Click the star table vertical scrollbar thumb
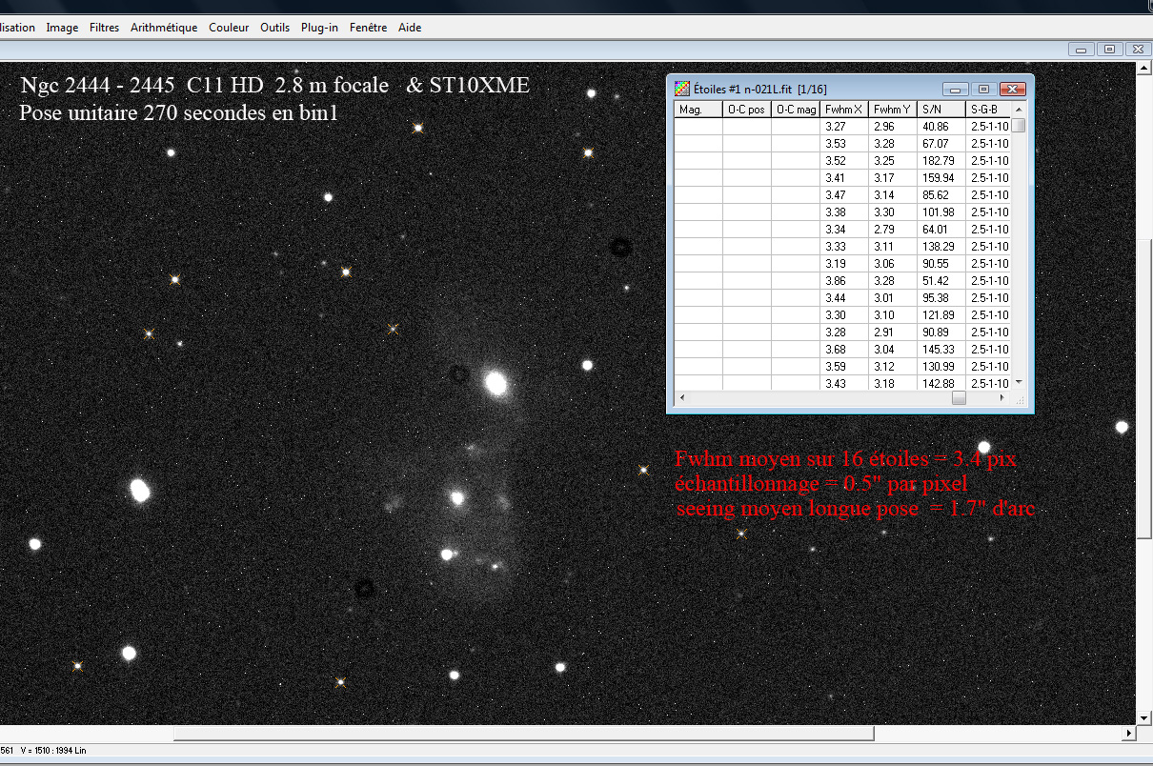Image resolution: width=1153 pixels, height=766 pixels. point(1019,125)
